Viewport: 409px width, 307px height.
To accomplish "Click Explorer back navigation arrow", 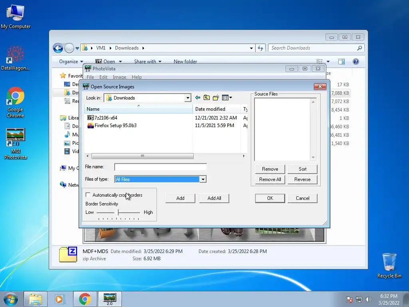I will point(58,48).
